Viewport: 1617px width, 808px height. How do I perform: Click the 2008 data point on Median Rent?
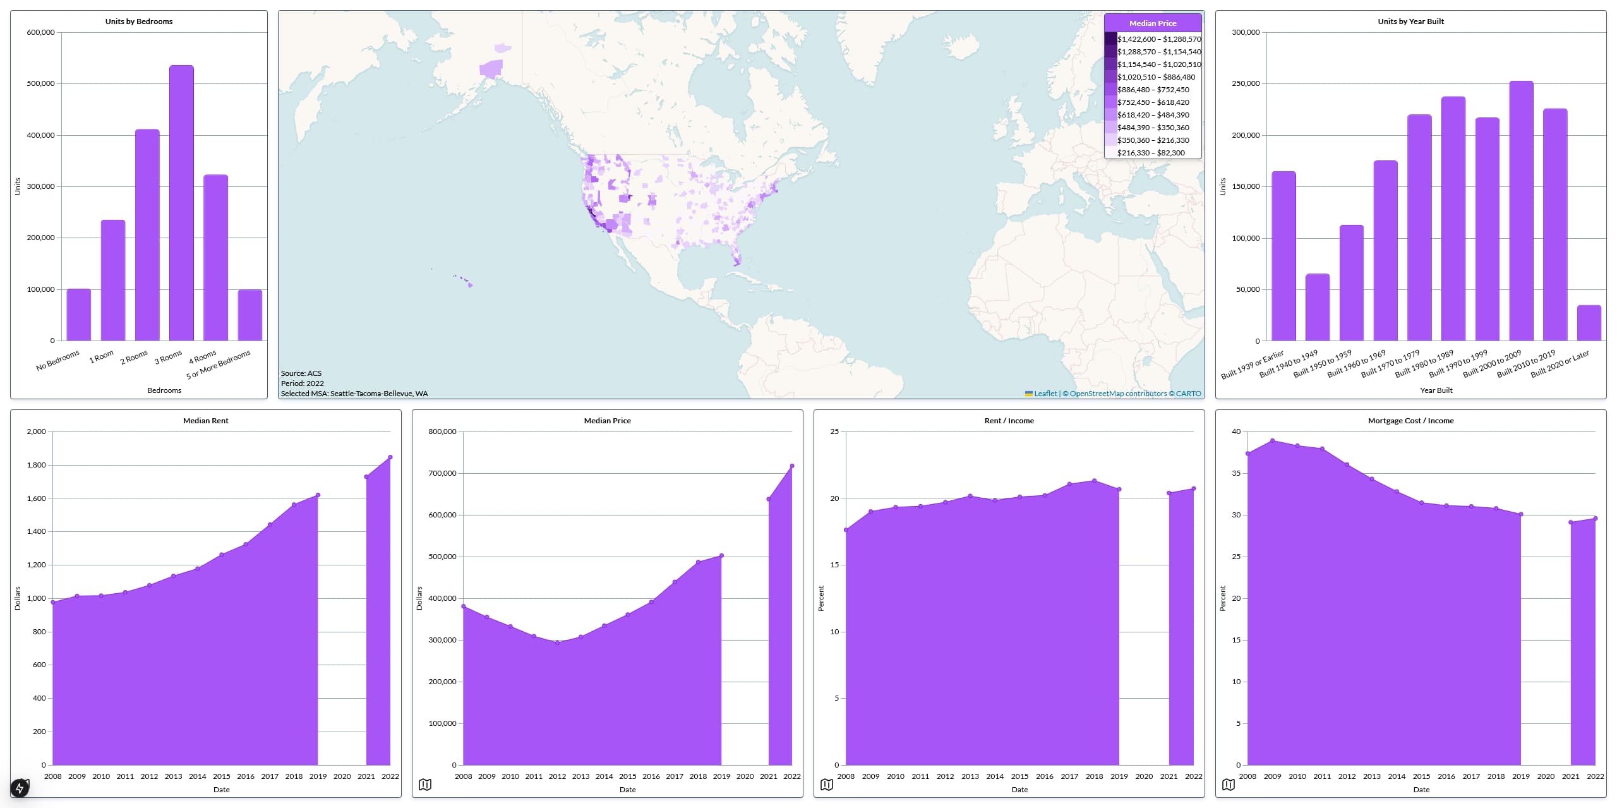point(53,602)
